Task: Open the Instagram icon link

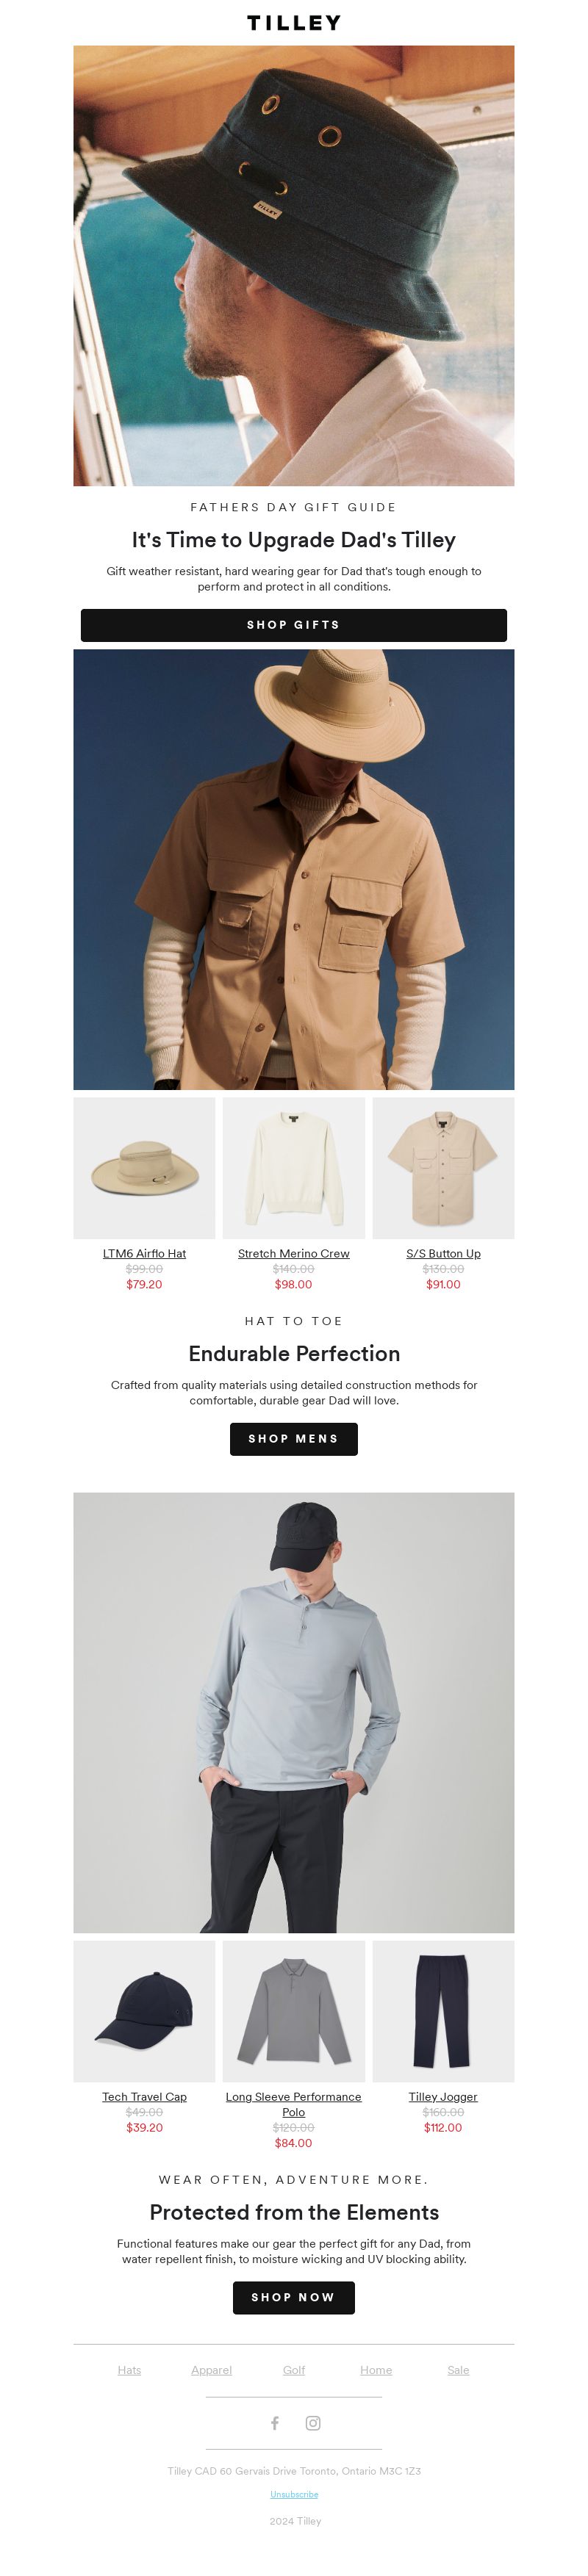Action: point(313,2423)
